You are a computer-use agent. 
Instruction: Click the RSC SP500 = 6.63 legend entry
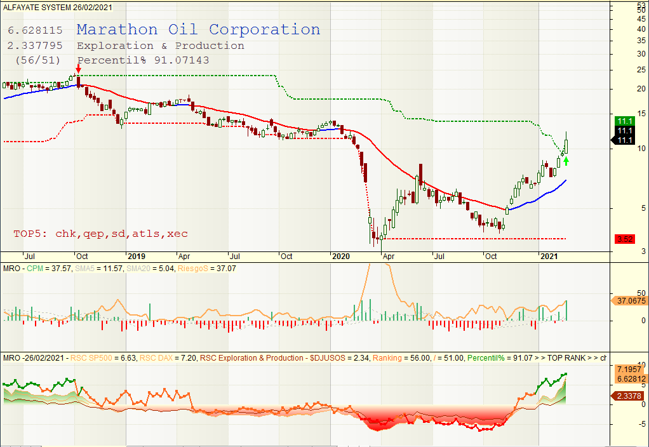tap(103, 357)
